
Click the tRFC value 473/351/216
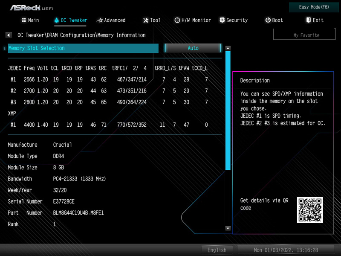(x=132, y=91)
